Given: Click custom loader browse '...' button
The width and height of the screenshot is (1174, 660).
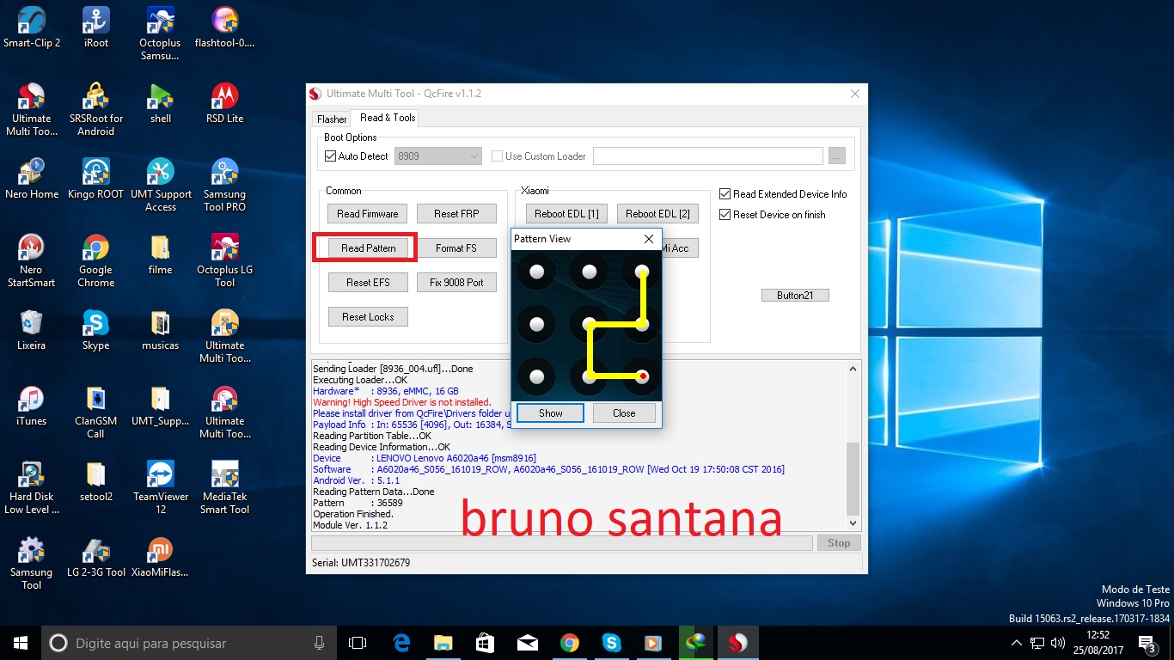Looking at the screenshot, I should click(837, 156).
